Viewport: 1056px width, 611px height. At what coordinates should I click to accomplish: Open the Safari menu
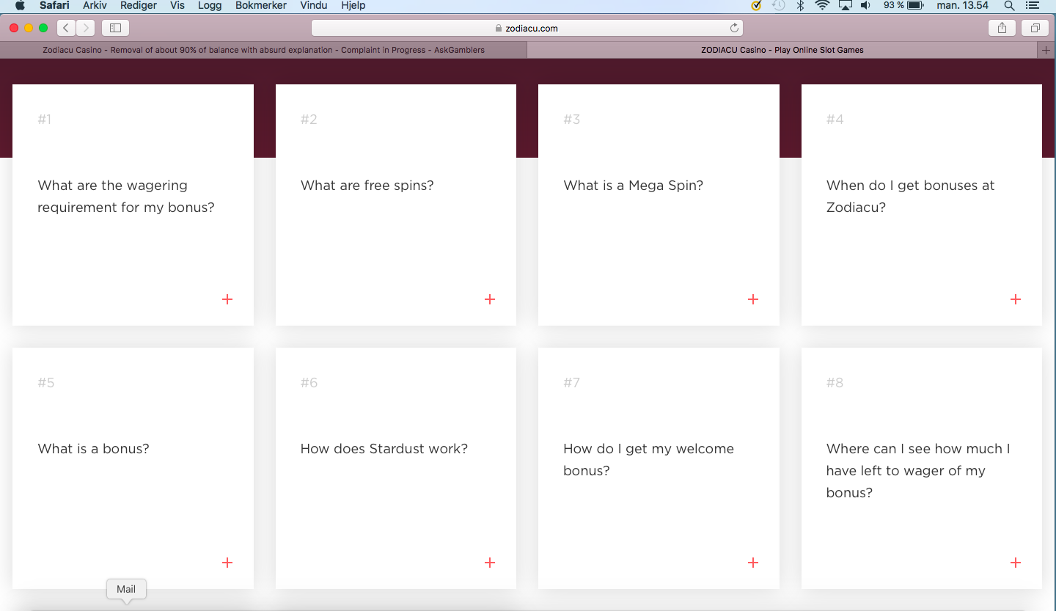click(54, 6)
